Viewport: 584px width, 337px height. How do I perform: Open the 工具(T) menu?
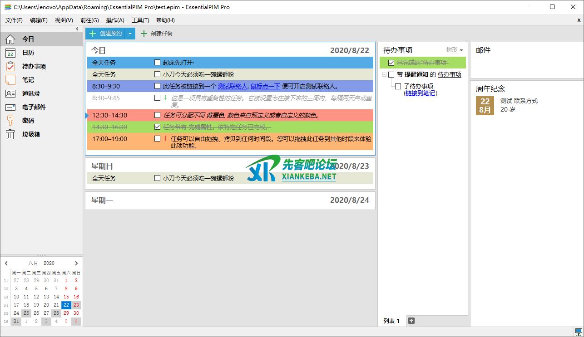point(140,20)
